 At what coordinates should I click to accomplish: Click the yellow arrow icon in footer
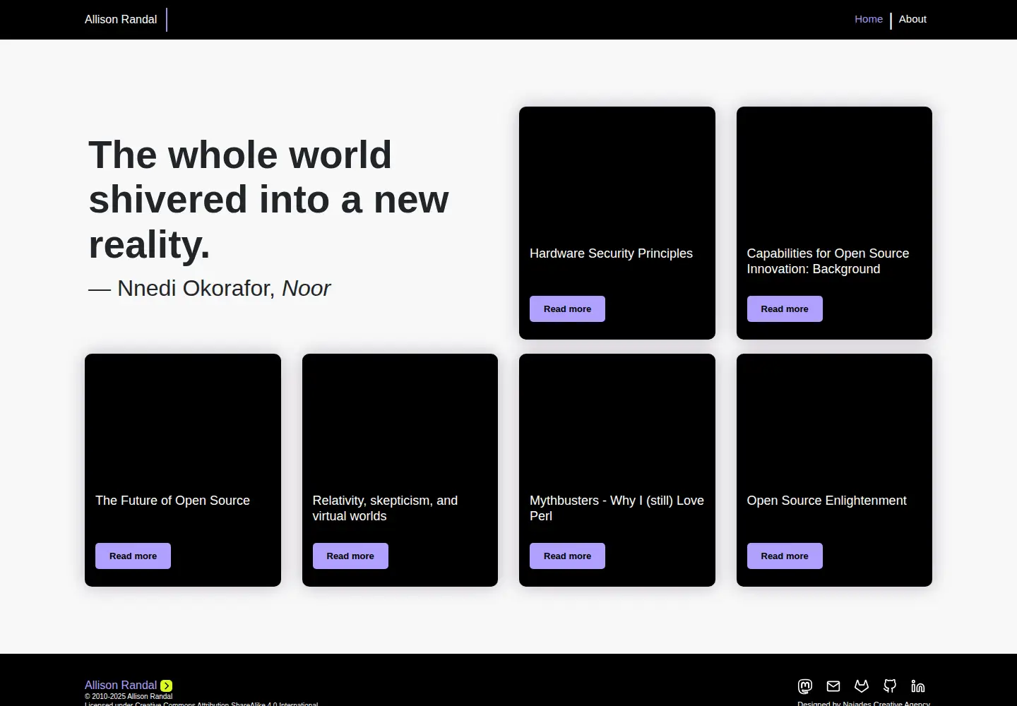tap(167, 686)
